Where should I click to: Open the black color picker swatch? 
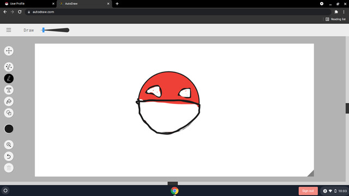(9, 128)
